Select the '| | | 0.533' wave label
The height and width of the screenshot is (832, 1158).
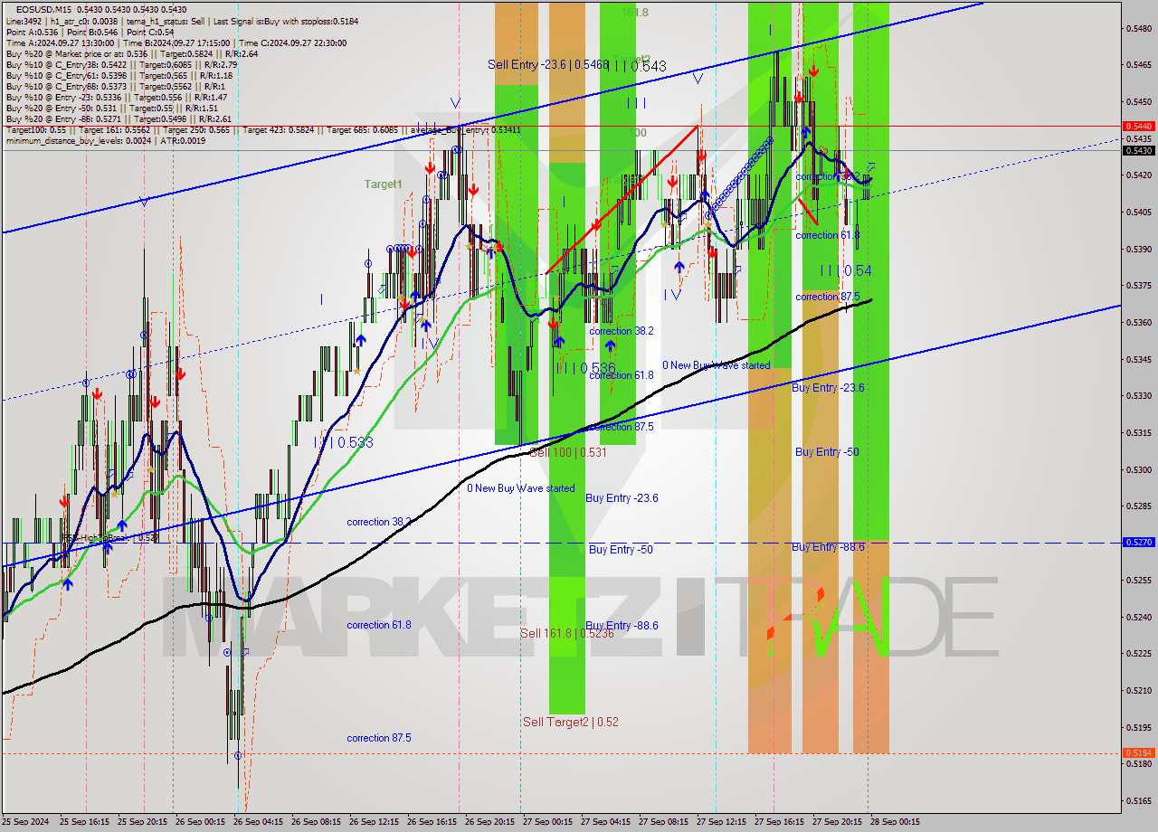point(344,442)
